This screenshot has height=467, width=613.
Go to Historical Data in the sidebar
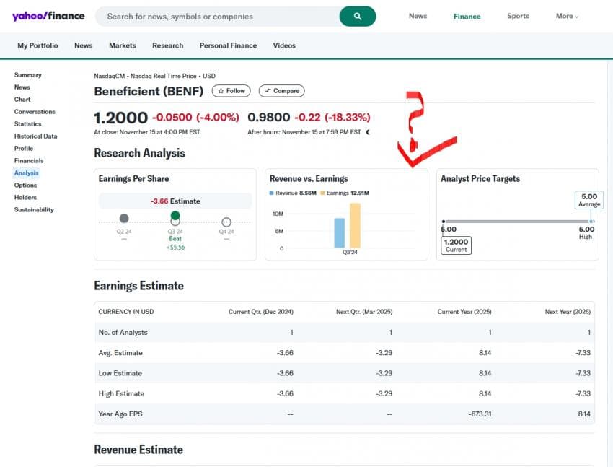click(x=35, y=136)
